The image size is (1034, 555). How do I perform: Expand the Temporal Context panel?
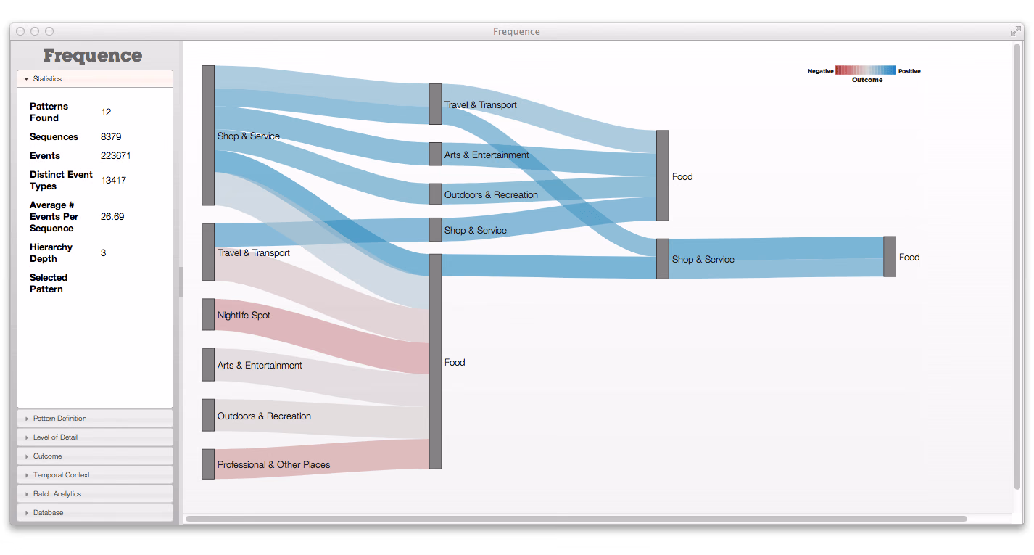pyautogui.click(x=95, y=475)
